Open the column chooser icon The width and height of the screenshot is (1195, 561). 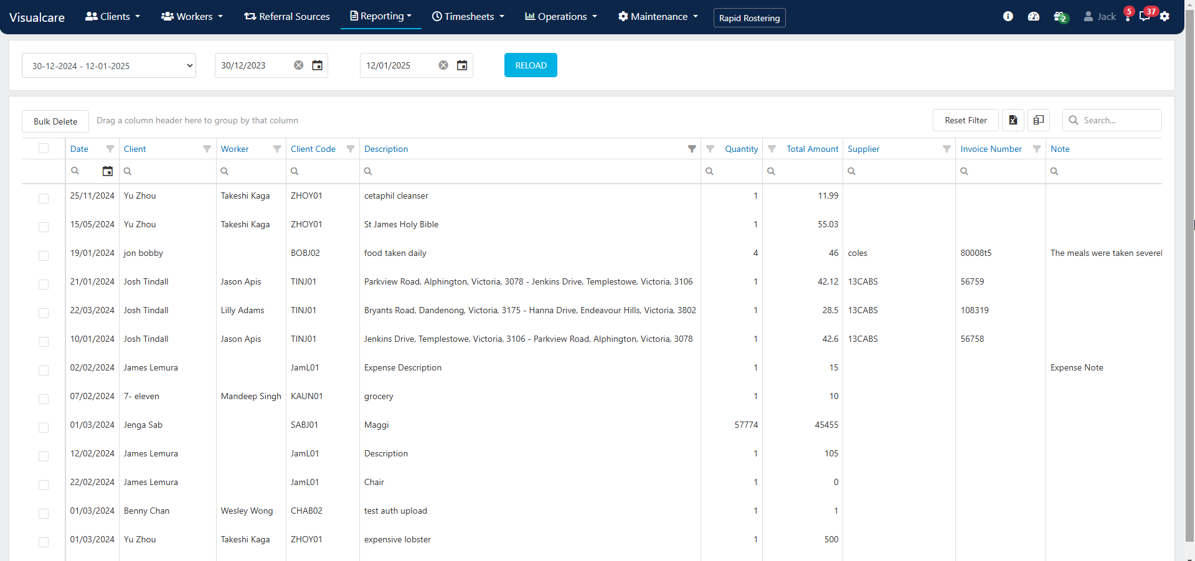point(1039,120)
